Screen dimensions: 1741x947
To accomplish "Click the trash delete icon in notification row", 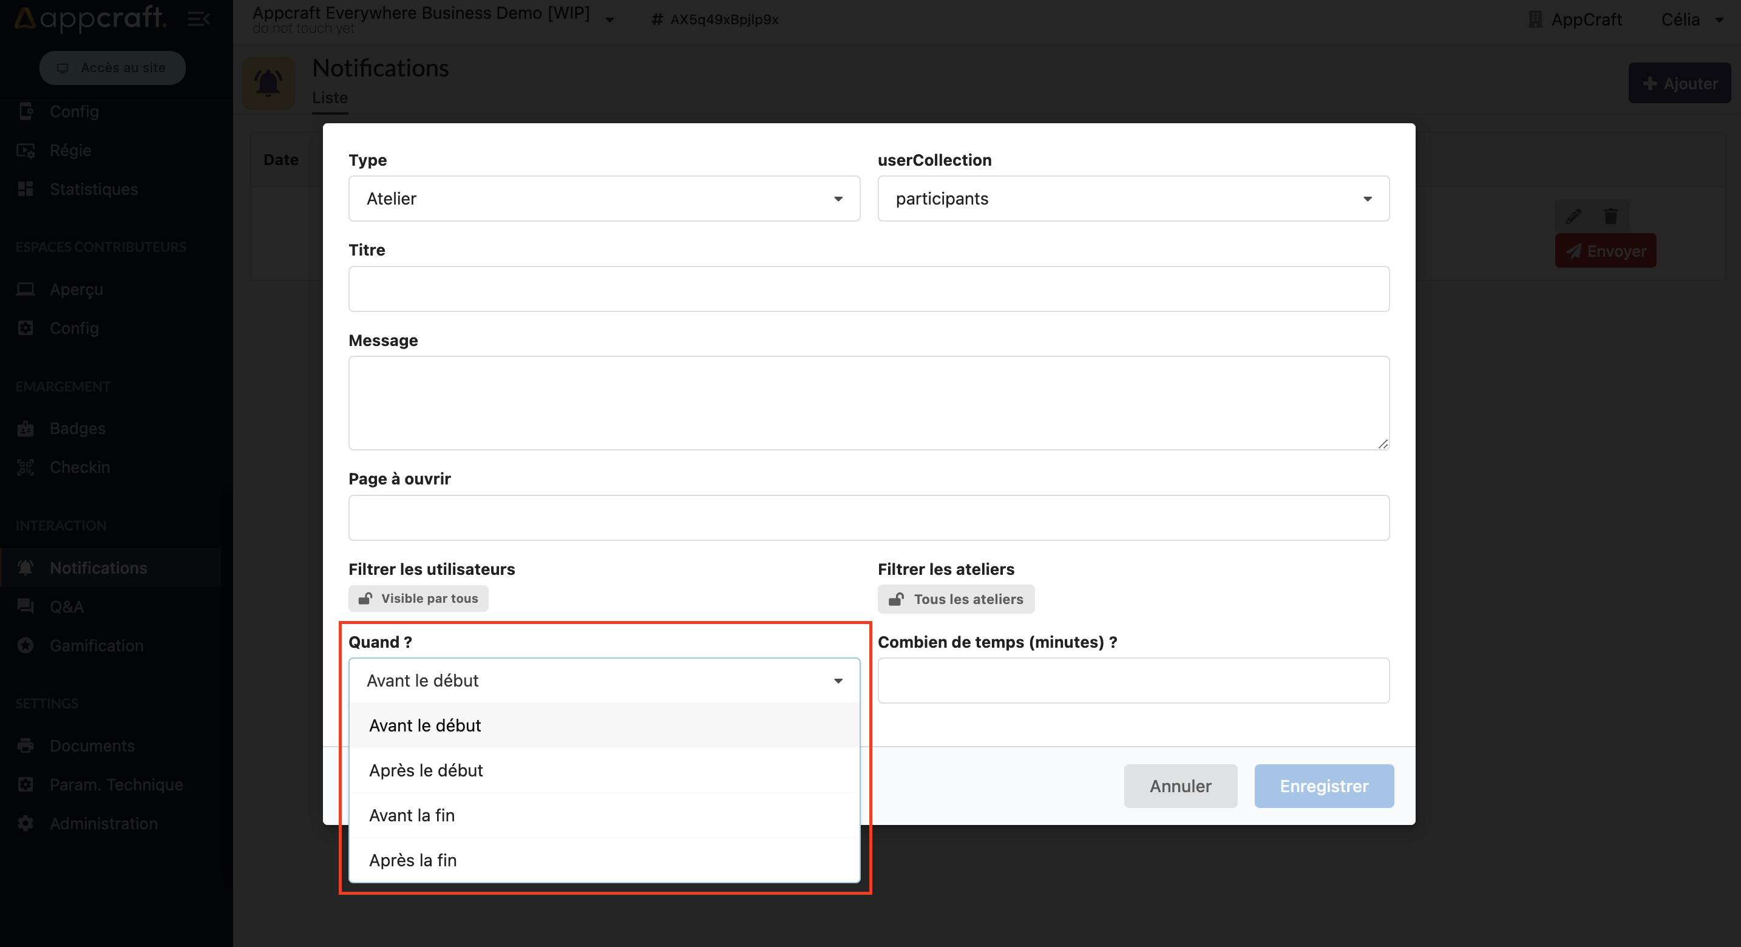I will pyautogui.click(x=1610, y=216).
